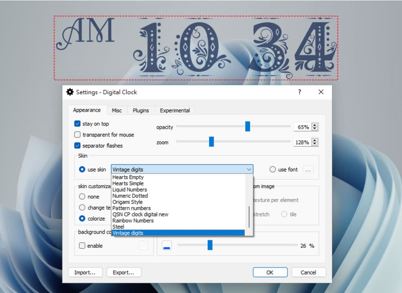Screen dimensions: 402x293
Task: Choose the none skin customization option
Action: (82, 196)
